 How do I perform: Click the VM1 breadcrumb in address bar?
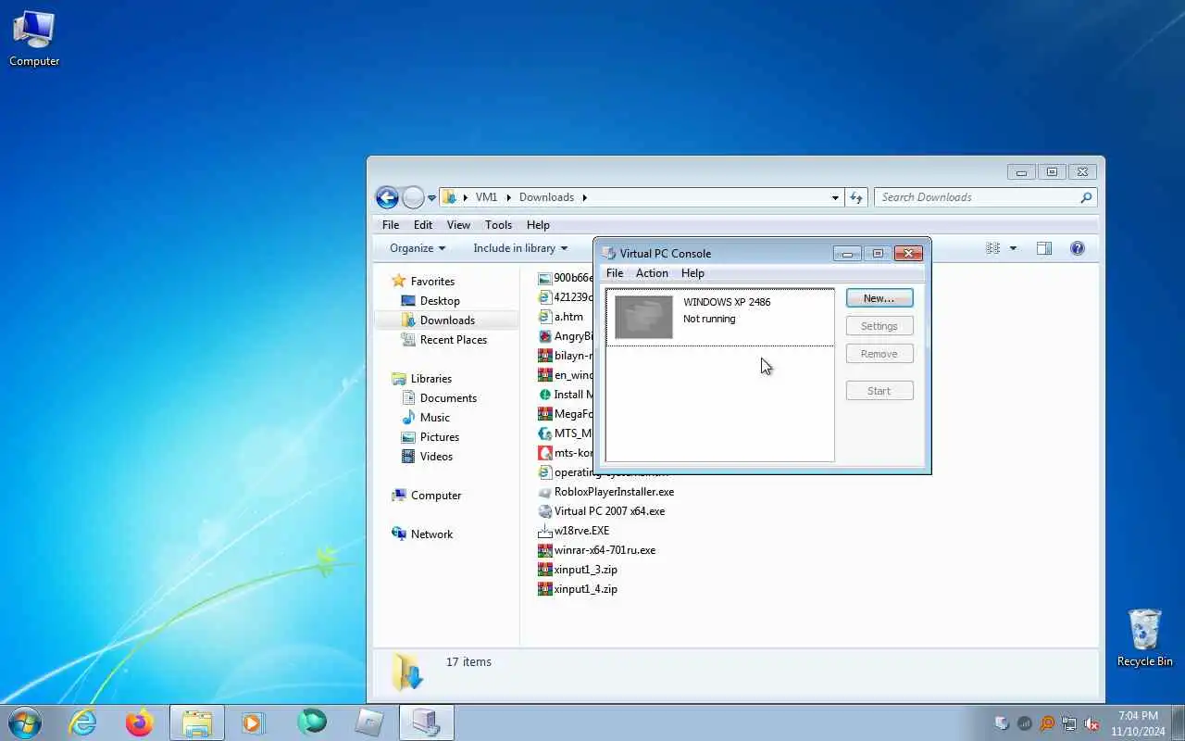486,197
